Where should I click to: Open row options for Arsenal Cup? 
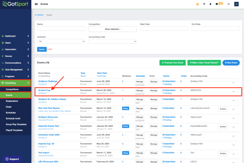click(233, 91)
